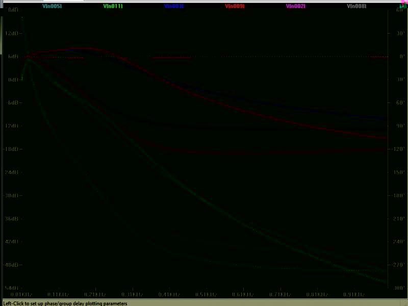The image size is (408, 306).
Task: Click the 0.31KHz frequency axis label
Action: click(133, 295)
